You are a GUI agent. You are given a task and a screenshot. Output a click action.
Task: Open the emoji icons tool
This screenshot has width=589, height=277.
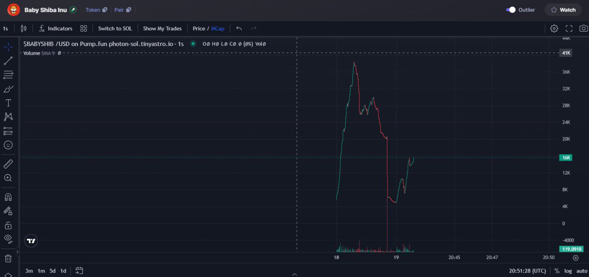pyautogui.click(x=8, y=145)
